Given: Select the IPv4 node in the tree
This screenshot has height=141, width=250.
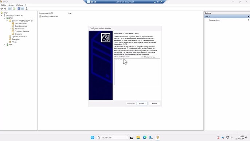Looking at the screenshot, I should click(x=11, y=18).
